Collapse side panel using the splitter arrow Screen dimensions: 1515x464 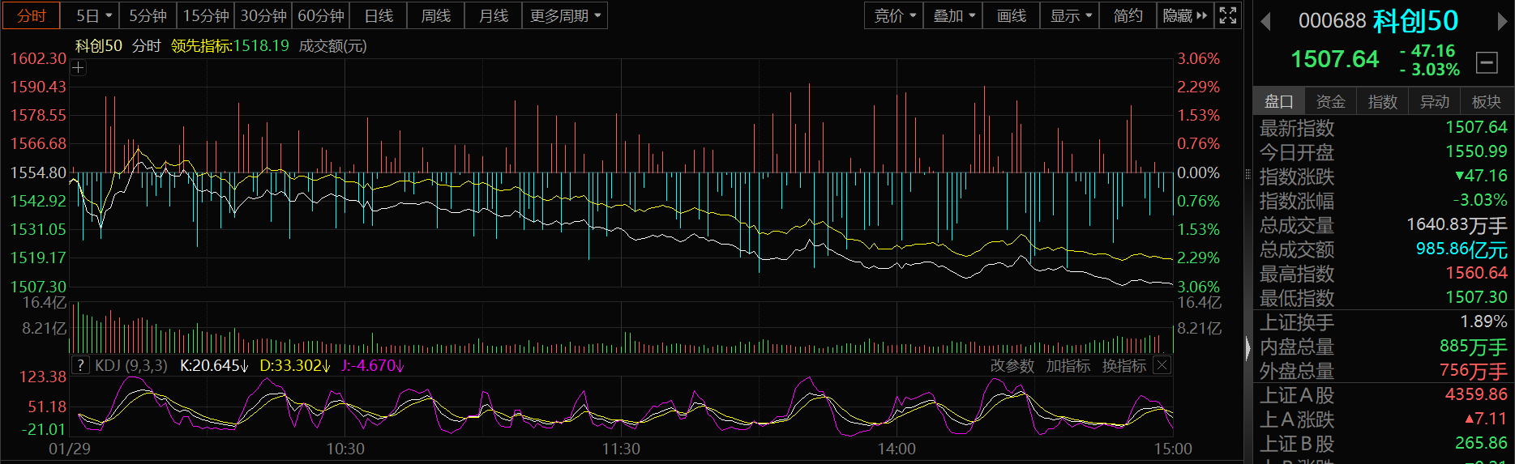click(x=1248, y=348)
